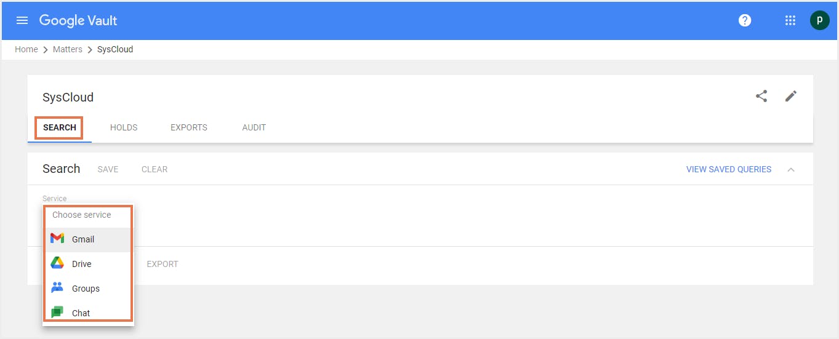
Task: Open the main hamburger menu
Action: pos(22,20)
